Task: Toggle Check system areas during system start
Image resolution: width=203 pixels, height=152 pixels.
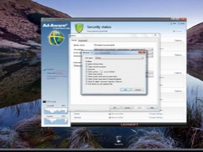Action: pos(86,76)
